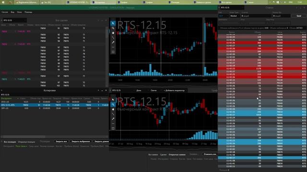The image size is (307, 172).
Task: Open the Окна menu
Action: click(x=19, y=12)
